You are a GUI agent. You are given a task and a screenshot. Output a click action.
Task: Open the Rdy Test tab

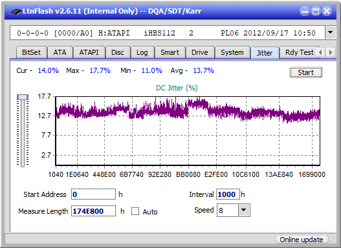coord(299,52)
